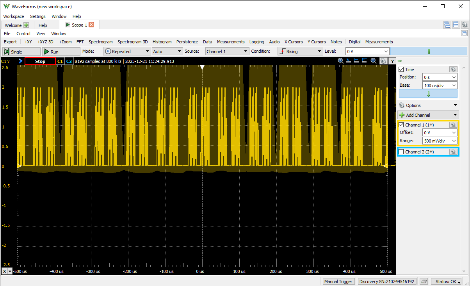470x287 pixels.
Task: Expand the trigger Condition Rising dropdown
Action: (x=300, y=51)
